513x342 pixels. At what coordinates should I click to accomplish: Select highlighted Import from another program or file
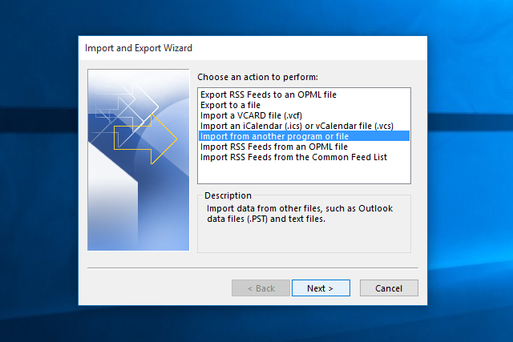point(304,136)
